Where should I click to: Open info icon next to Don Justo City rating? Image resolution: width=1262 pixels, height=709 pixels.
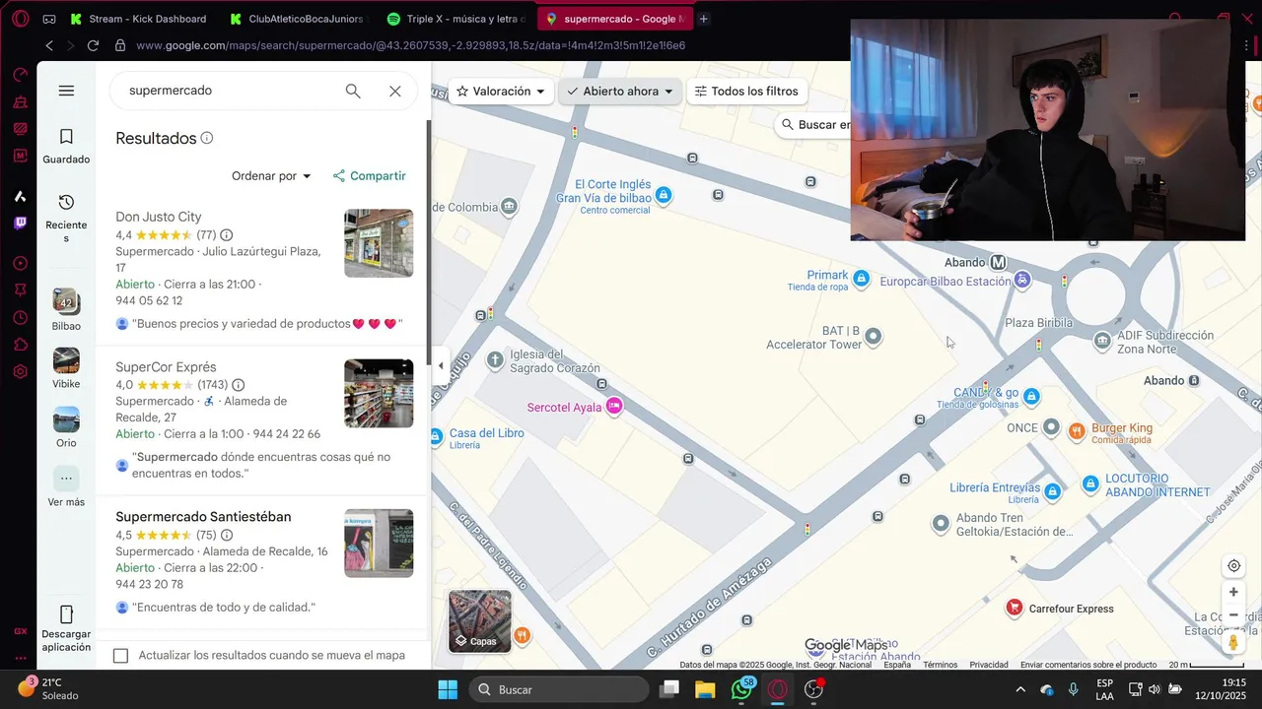tap(227, 235)
